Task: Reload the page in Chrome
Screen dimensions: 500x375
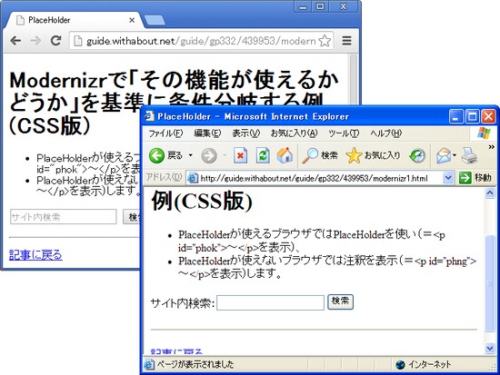Action: pos(56,41)
